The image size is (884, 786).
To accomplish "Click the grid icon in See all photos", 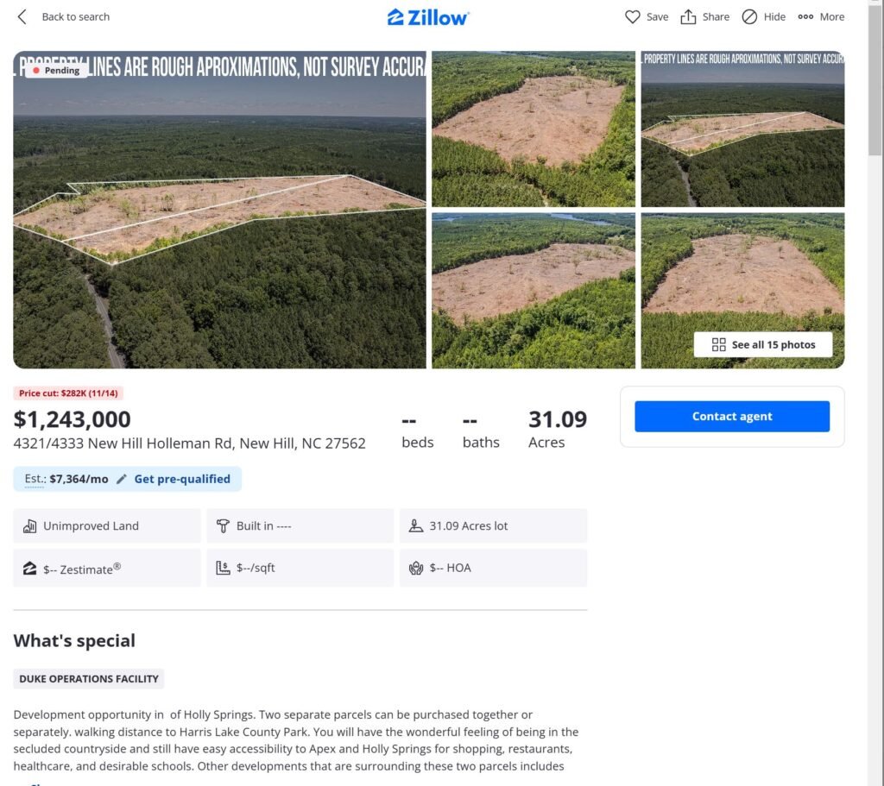I will click(x=718, y=344).
